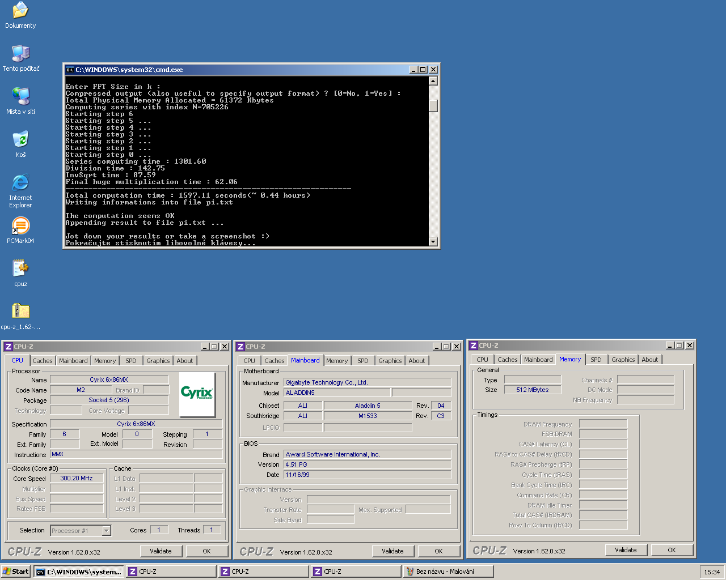Open Graphics tab in middle CPU-Z window
This screenshot has width=726, height=580.
point(390,361)
